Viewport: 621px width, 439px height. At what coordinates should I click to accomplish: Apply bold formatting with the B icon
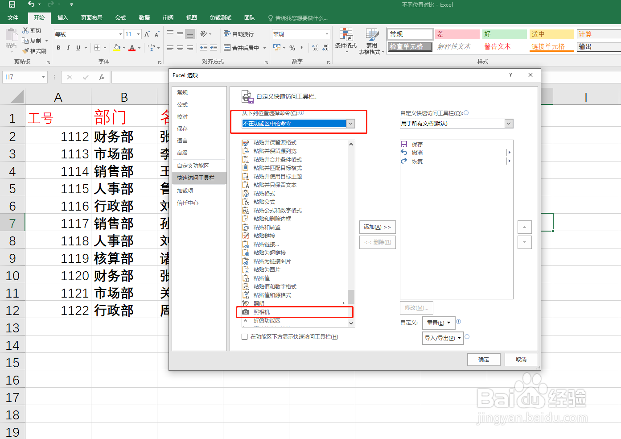click(x=58, y=47)
